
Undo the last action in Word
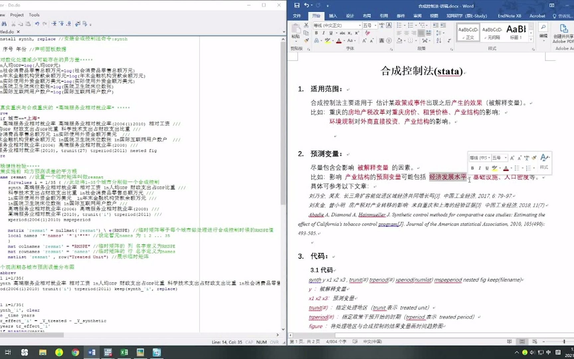(x=307, y=5)
